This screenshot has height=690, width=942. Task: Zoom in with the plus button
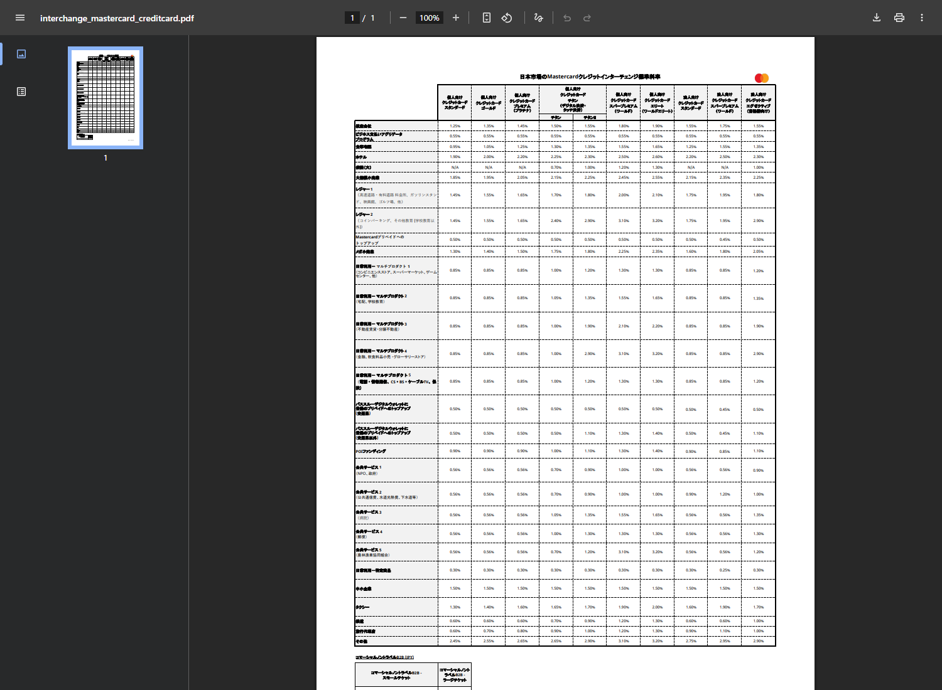coord(456,18)
